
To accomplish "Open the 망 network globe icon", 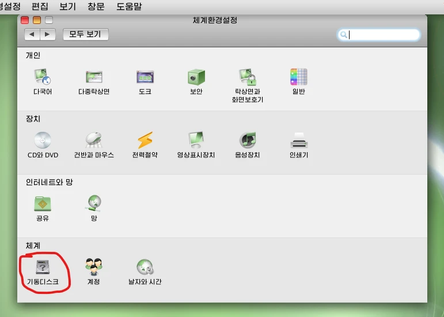I will [x=94, y=203].
